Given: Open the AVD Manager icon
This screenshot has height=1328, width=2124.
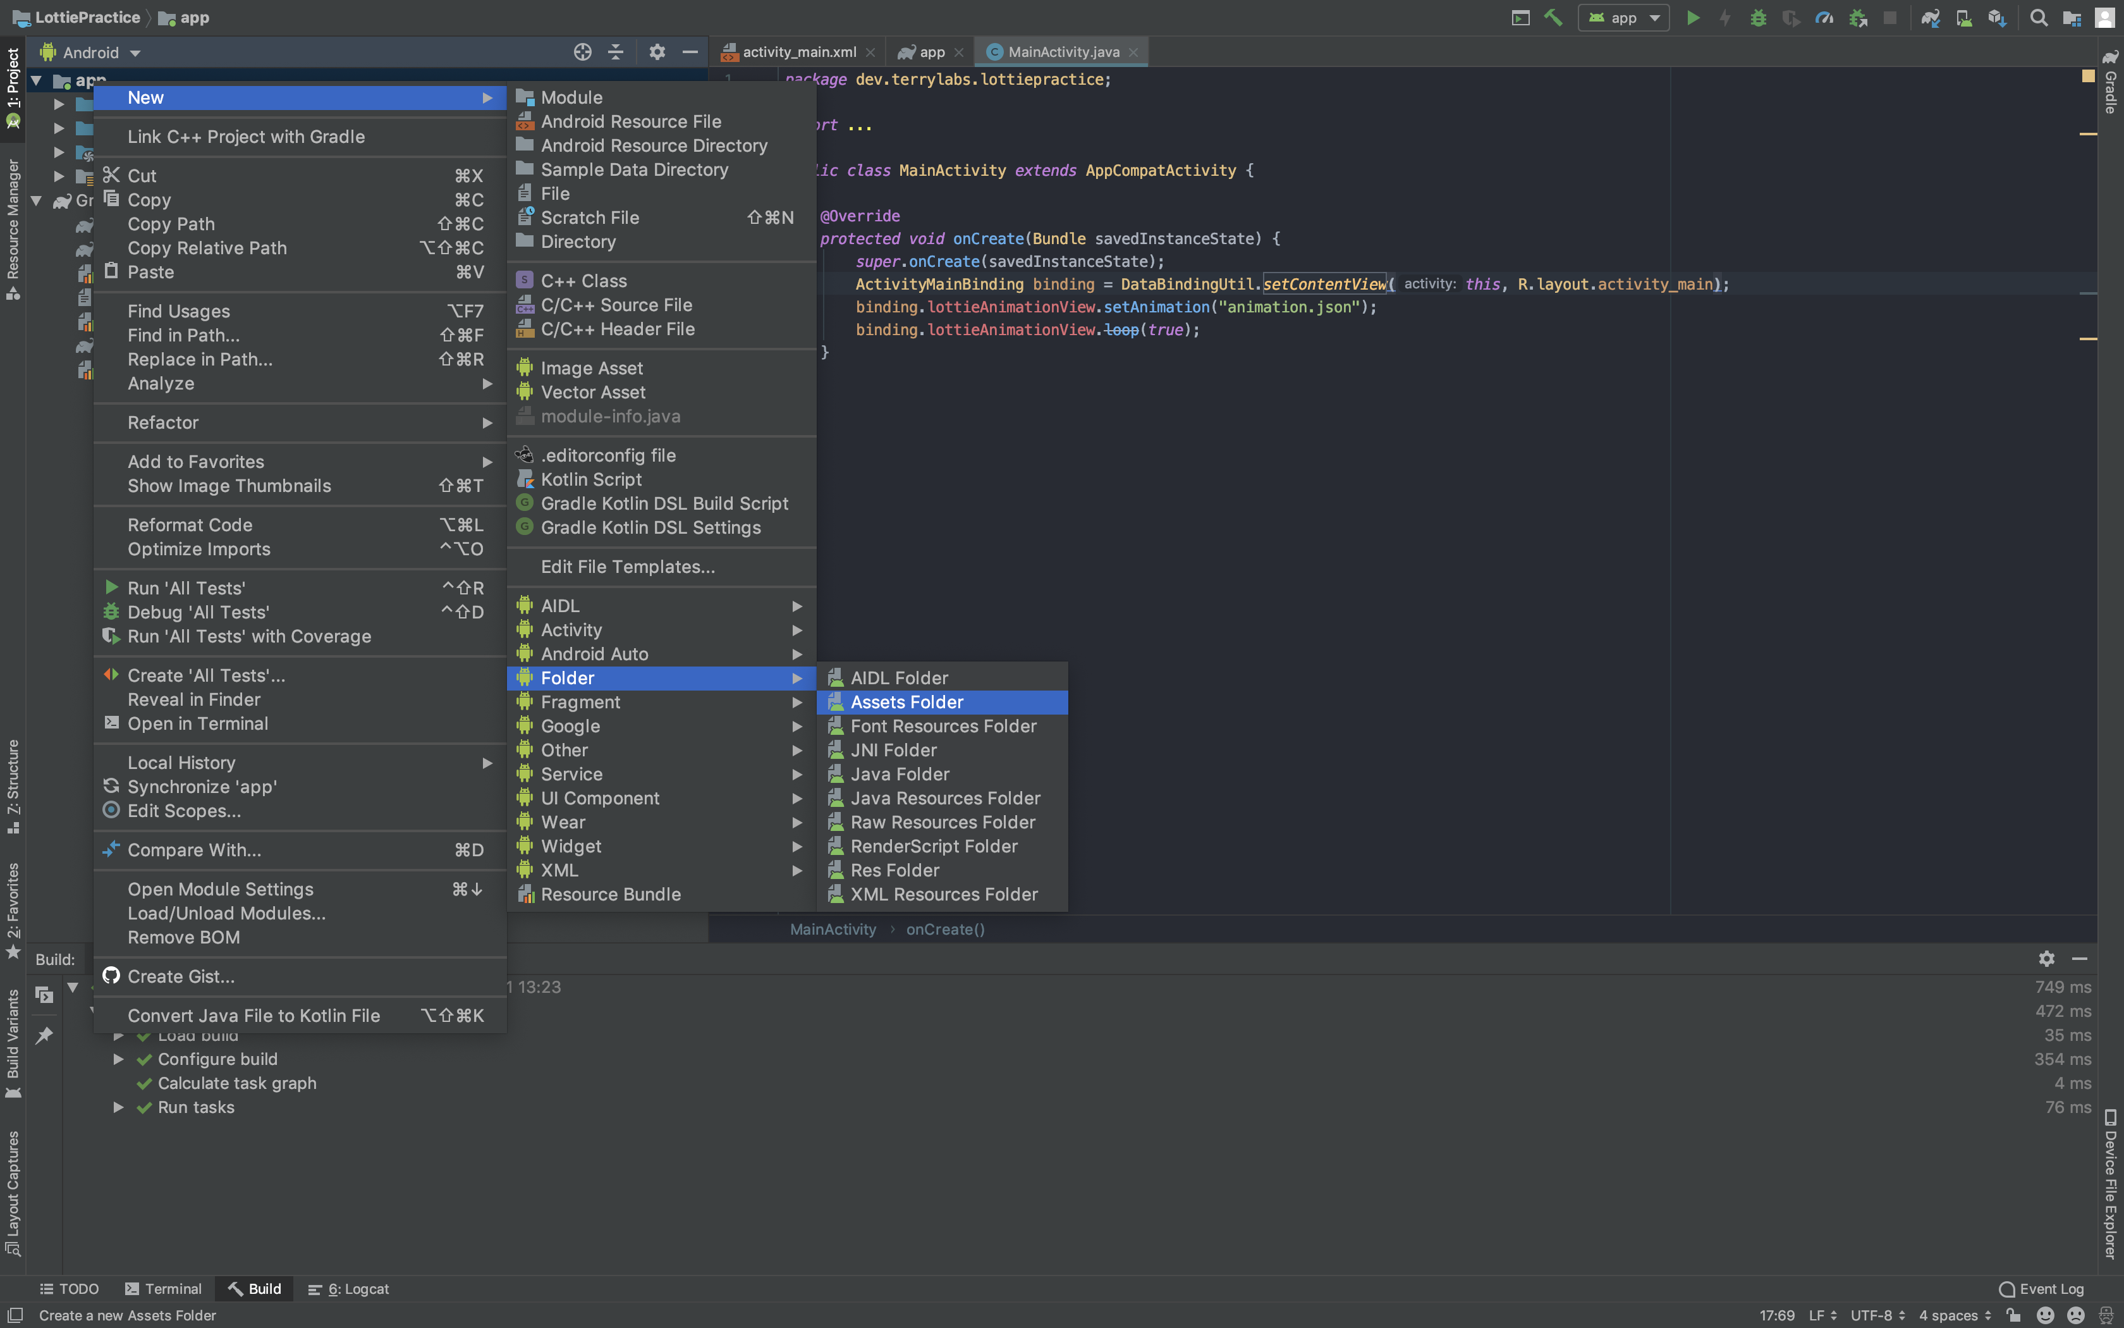Looking at the screenshot, I should tap(1964, 18).
